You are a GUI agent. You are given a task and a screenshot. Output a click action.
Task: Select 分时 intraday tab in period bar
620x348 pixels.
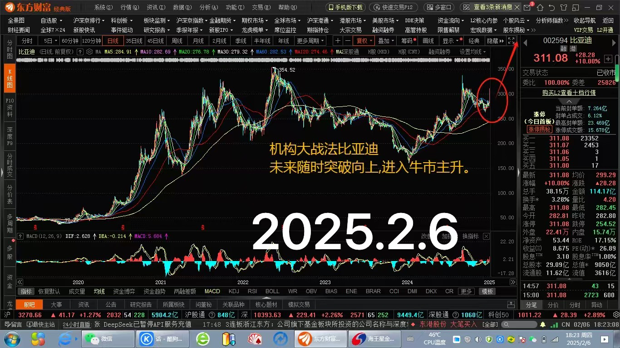click(27, 41)
